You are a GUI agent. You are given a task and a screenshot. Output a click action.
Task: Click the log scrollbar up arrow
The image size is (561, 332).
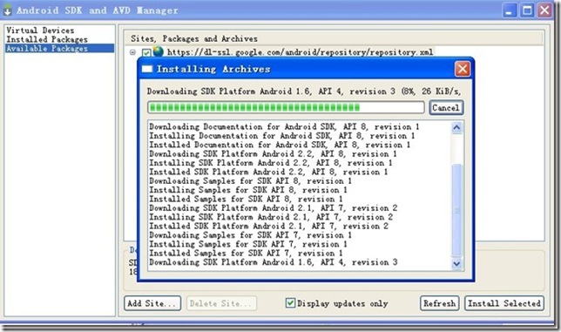(456, 128)
